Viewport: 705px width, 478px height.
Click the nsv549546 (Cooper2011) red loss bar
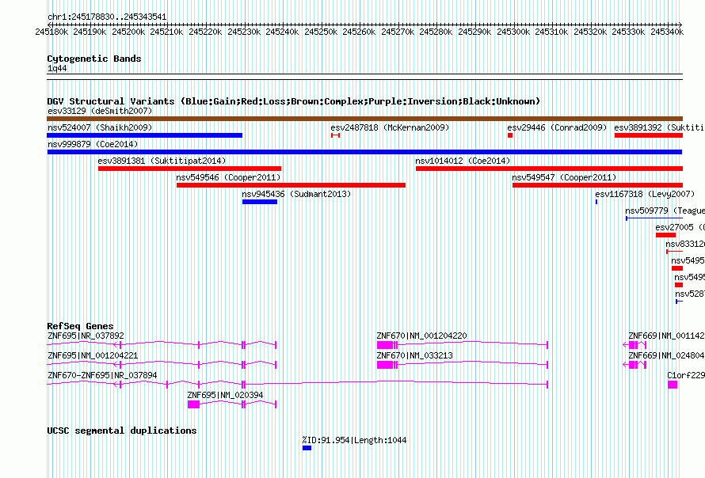[291, 185]
